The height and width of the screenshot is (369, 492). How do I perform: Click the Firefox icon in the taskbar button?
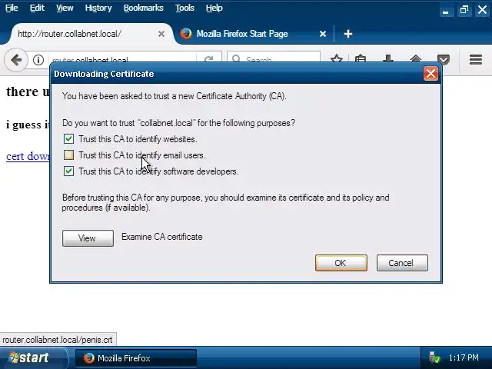point(88,358)
